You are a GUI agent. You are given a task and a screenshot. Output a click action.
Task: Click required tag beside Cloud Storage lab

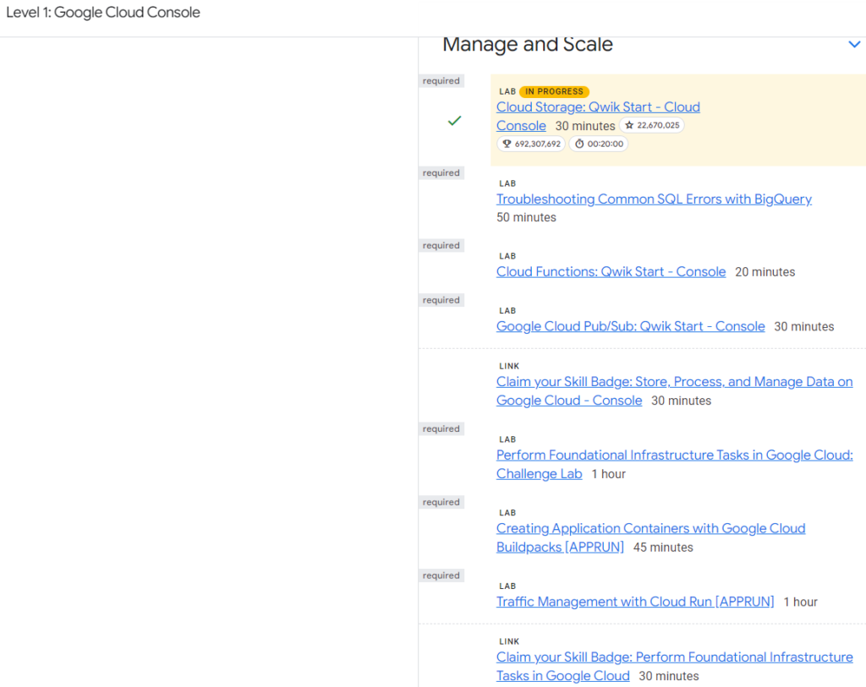click(441, 81)
